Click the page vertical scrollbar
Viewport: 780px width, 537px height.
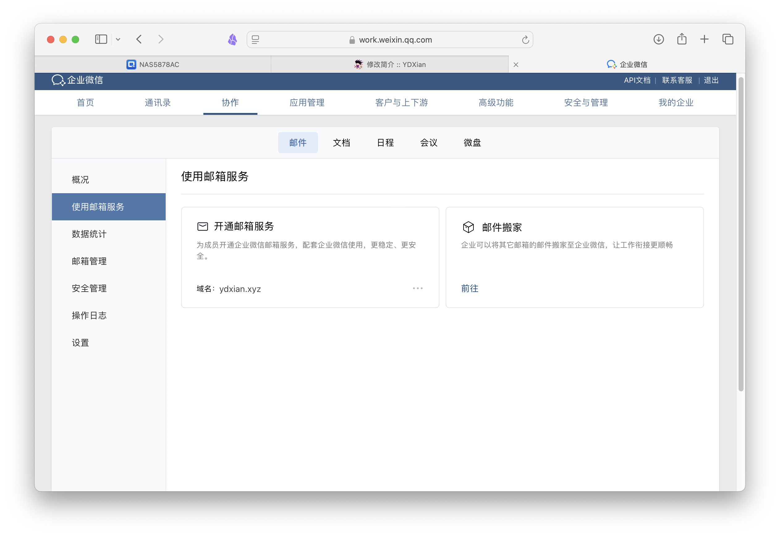coord(740,234)
